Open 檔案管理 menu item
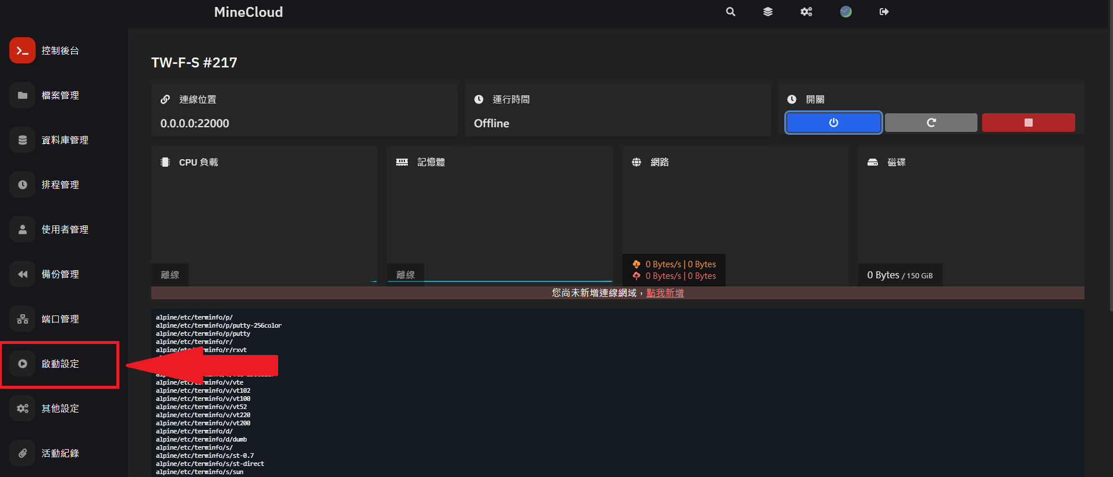Image resolution: width=1113 pixels, height=477 pixels. click(60, 95)
